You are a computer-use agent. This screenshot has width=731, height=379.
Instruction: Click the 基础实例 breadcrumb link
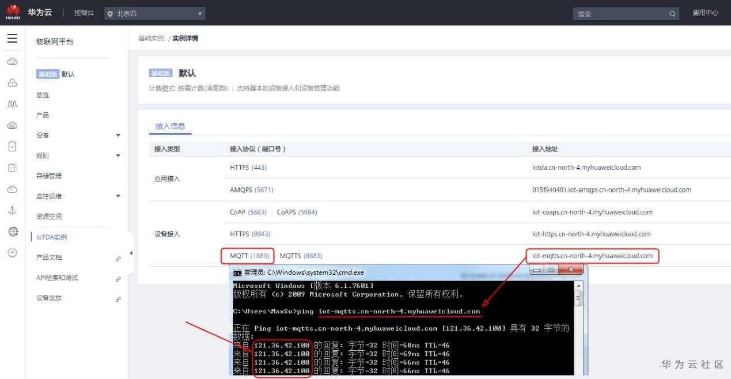(x=151, y=38)
